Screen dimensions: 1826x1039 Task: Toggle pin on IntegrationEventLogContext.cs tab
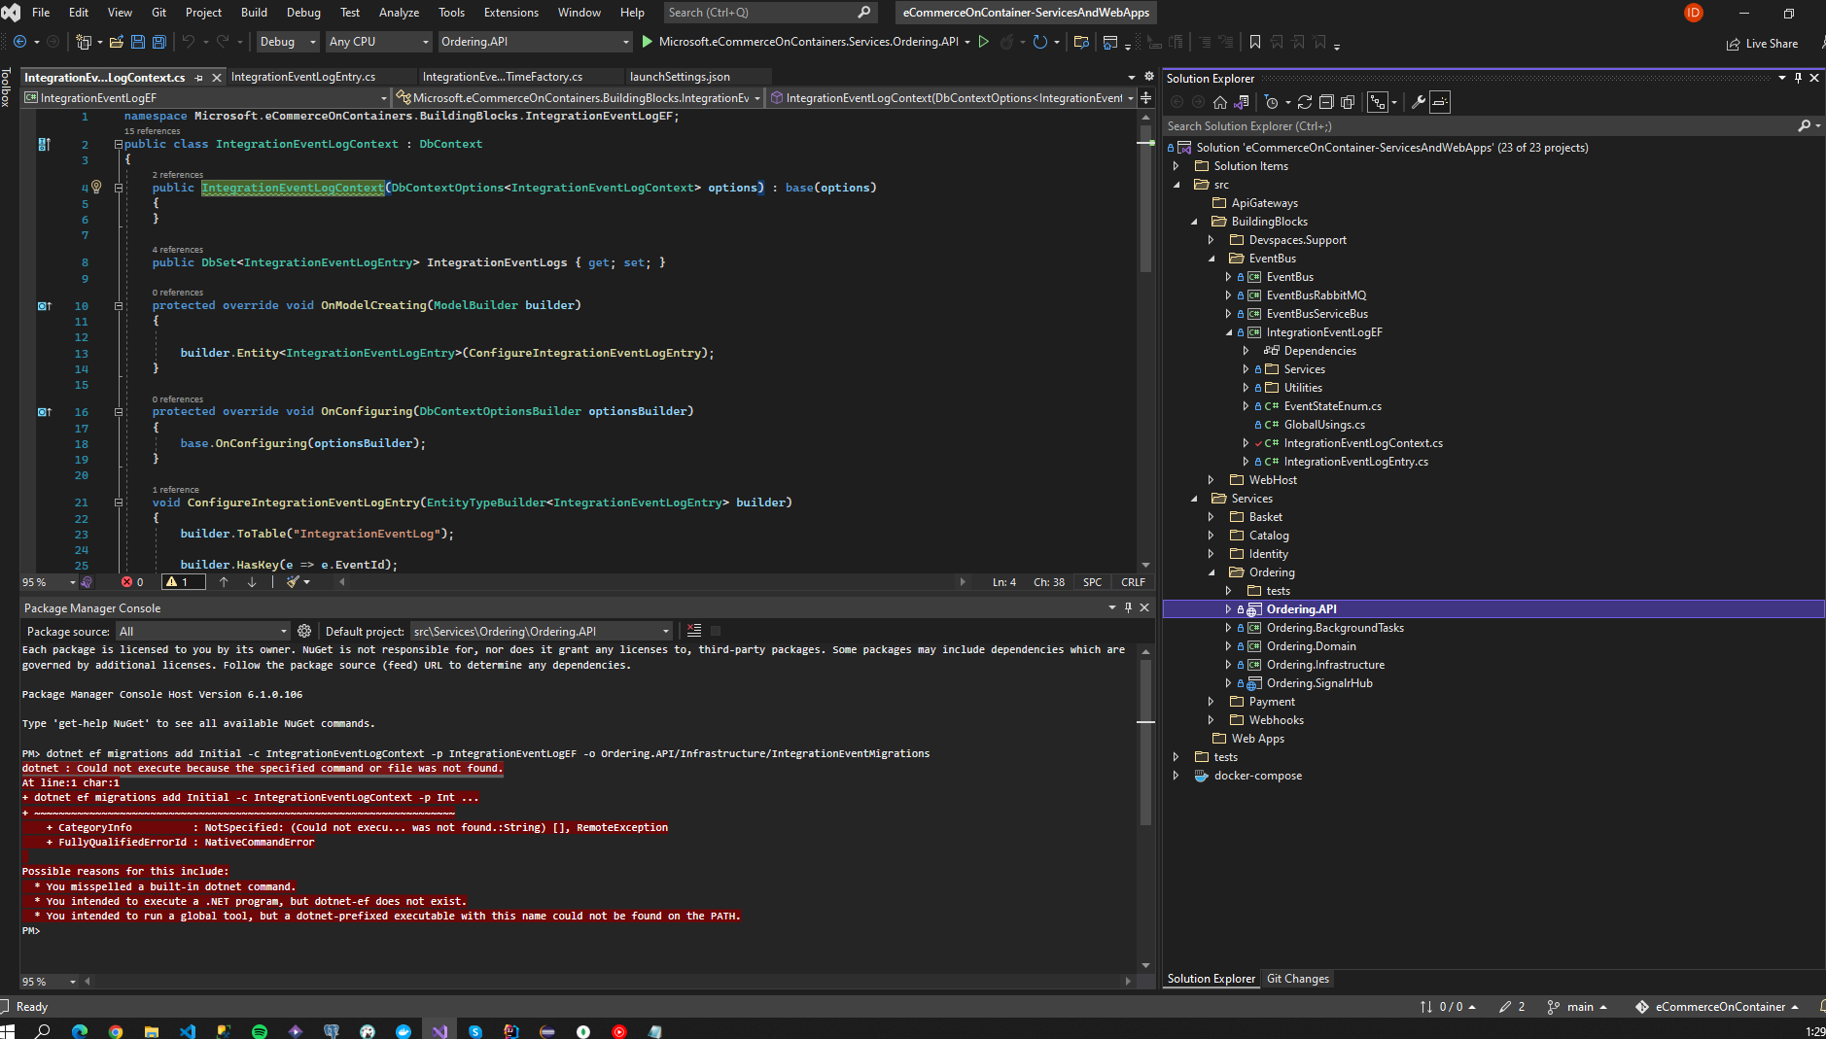199,78
